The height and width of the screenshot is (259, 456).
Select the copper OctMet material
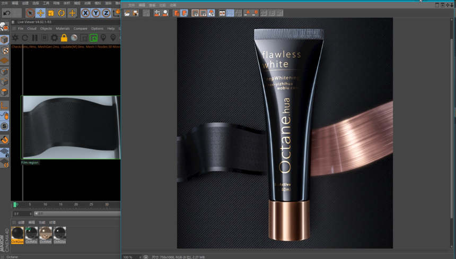[x=46, y=235]
